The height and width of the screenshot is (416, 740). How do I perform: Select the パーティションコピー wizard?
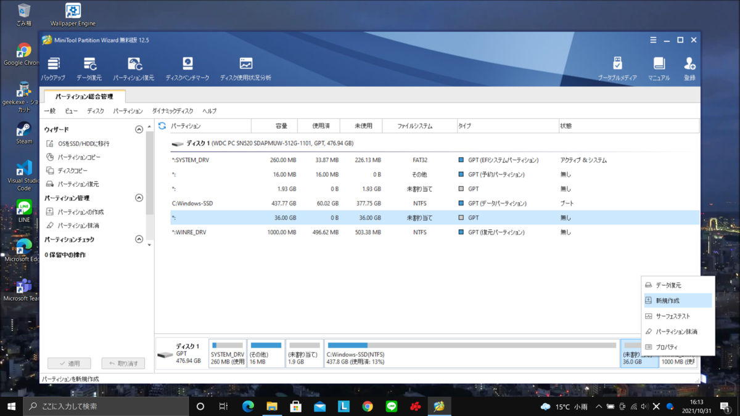(73, 157)
